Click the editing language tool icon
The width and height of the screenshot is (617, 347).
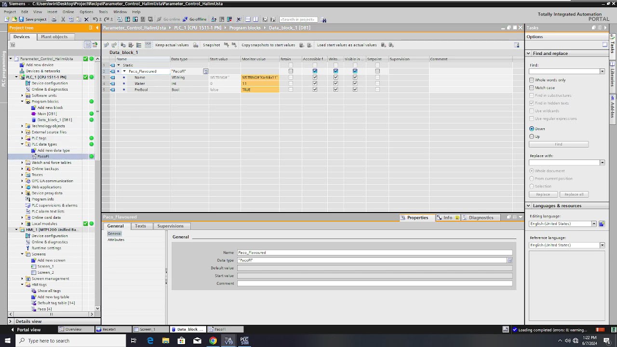coord(602,224)
